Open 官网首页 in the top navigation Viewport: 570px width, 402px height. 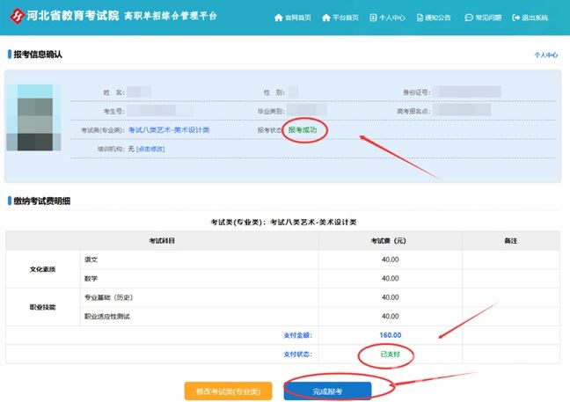pos(297,18)
